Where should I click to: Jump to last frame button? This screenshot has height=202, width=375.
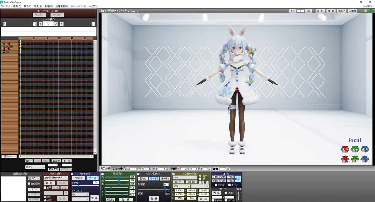(x=93, y=24)
